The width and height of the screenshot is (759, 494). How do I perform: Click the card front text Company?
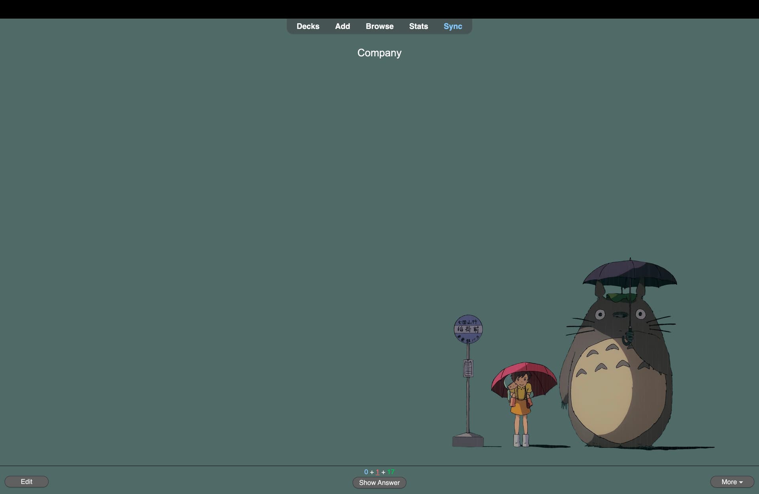tap(379, 53)
